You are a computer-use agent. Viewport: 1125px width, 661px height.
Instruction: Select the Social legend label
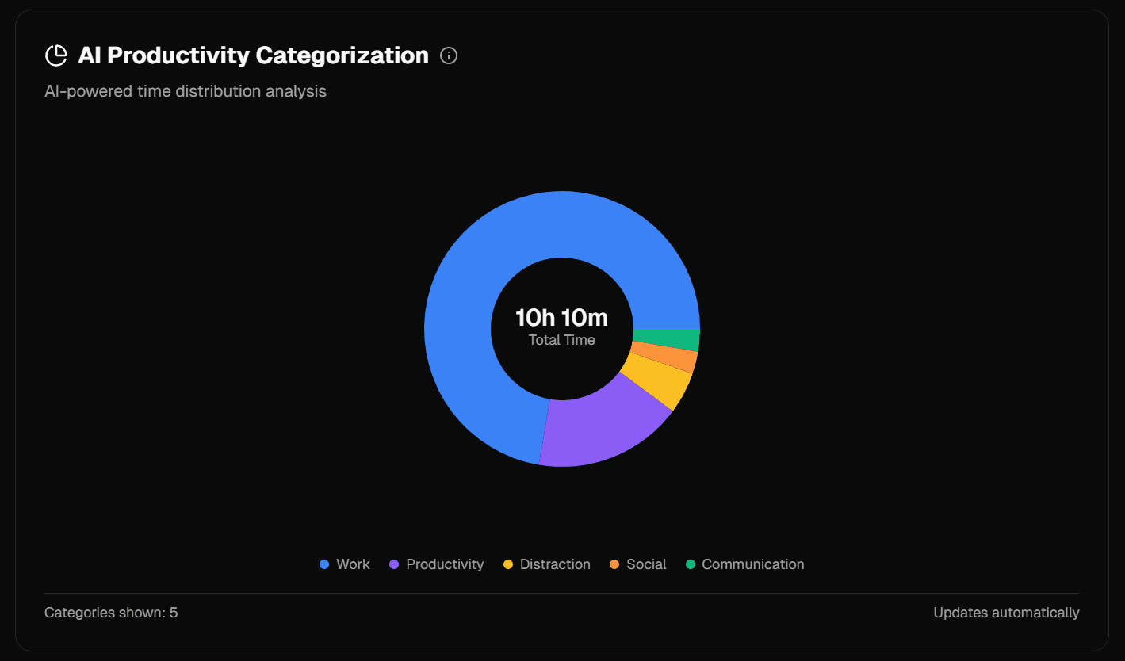[x=646, y=564]
